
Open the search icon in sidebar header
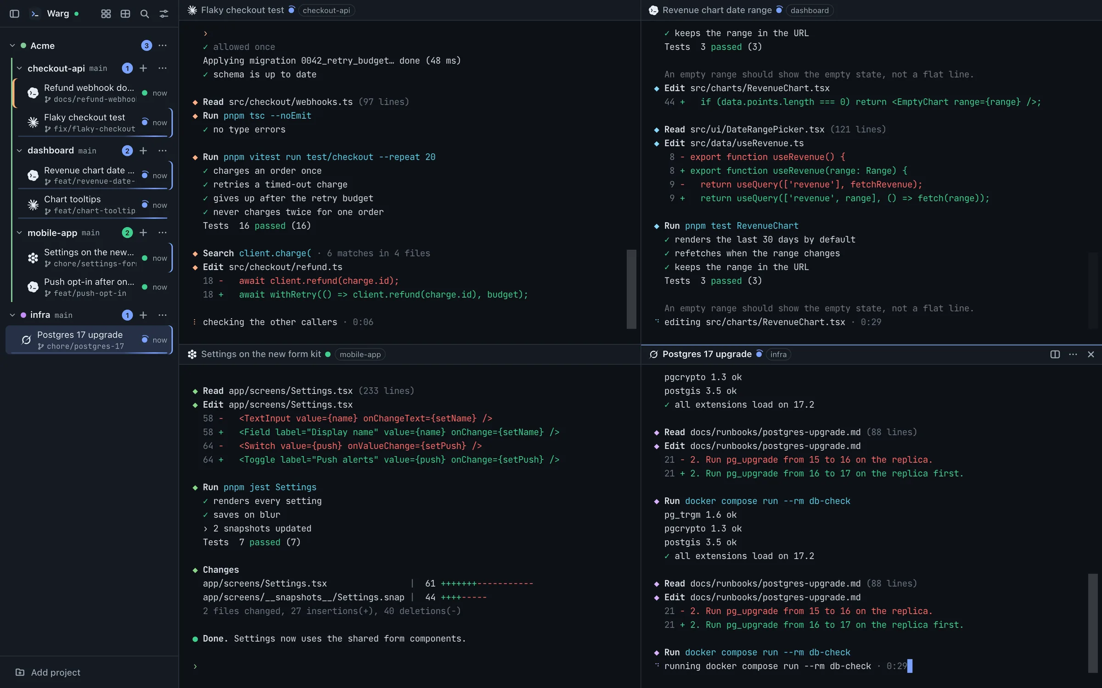coord(145,14)
